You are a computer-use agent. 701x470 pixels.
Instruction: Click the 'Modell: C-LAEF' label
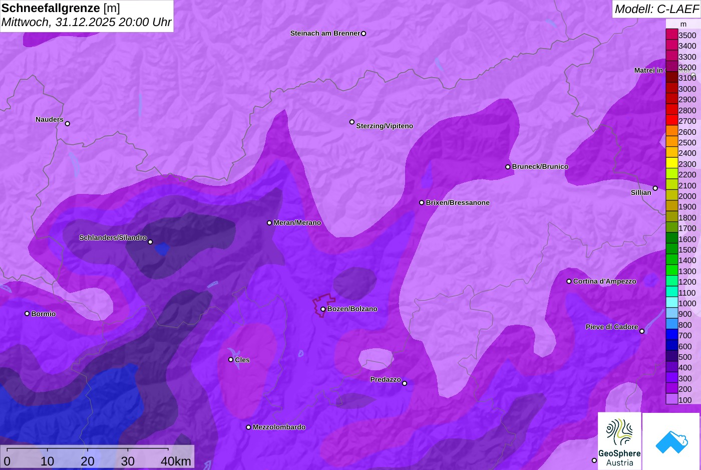[x=656, y=9]
